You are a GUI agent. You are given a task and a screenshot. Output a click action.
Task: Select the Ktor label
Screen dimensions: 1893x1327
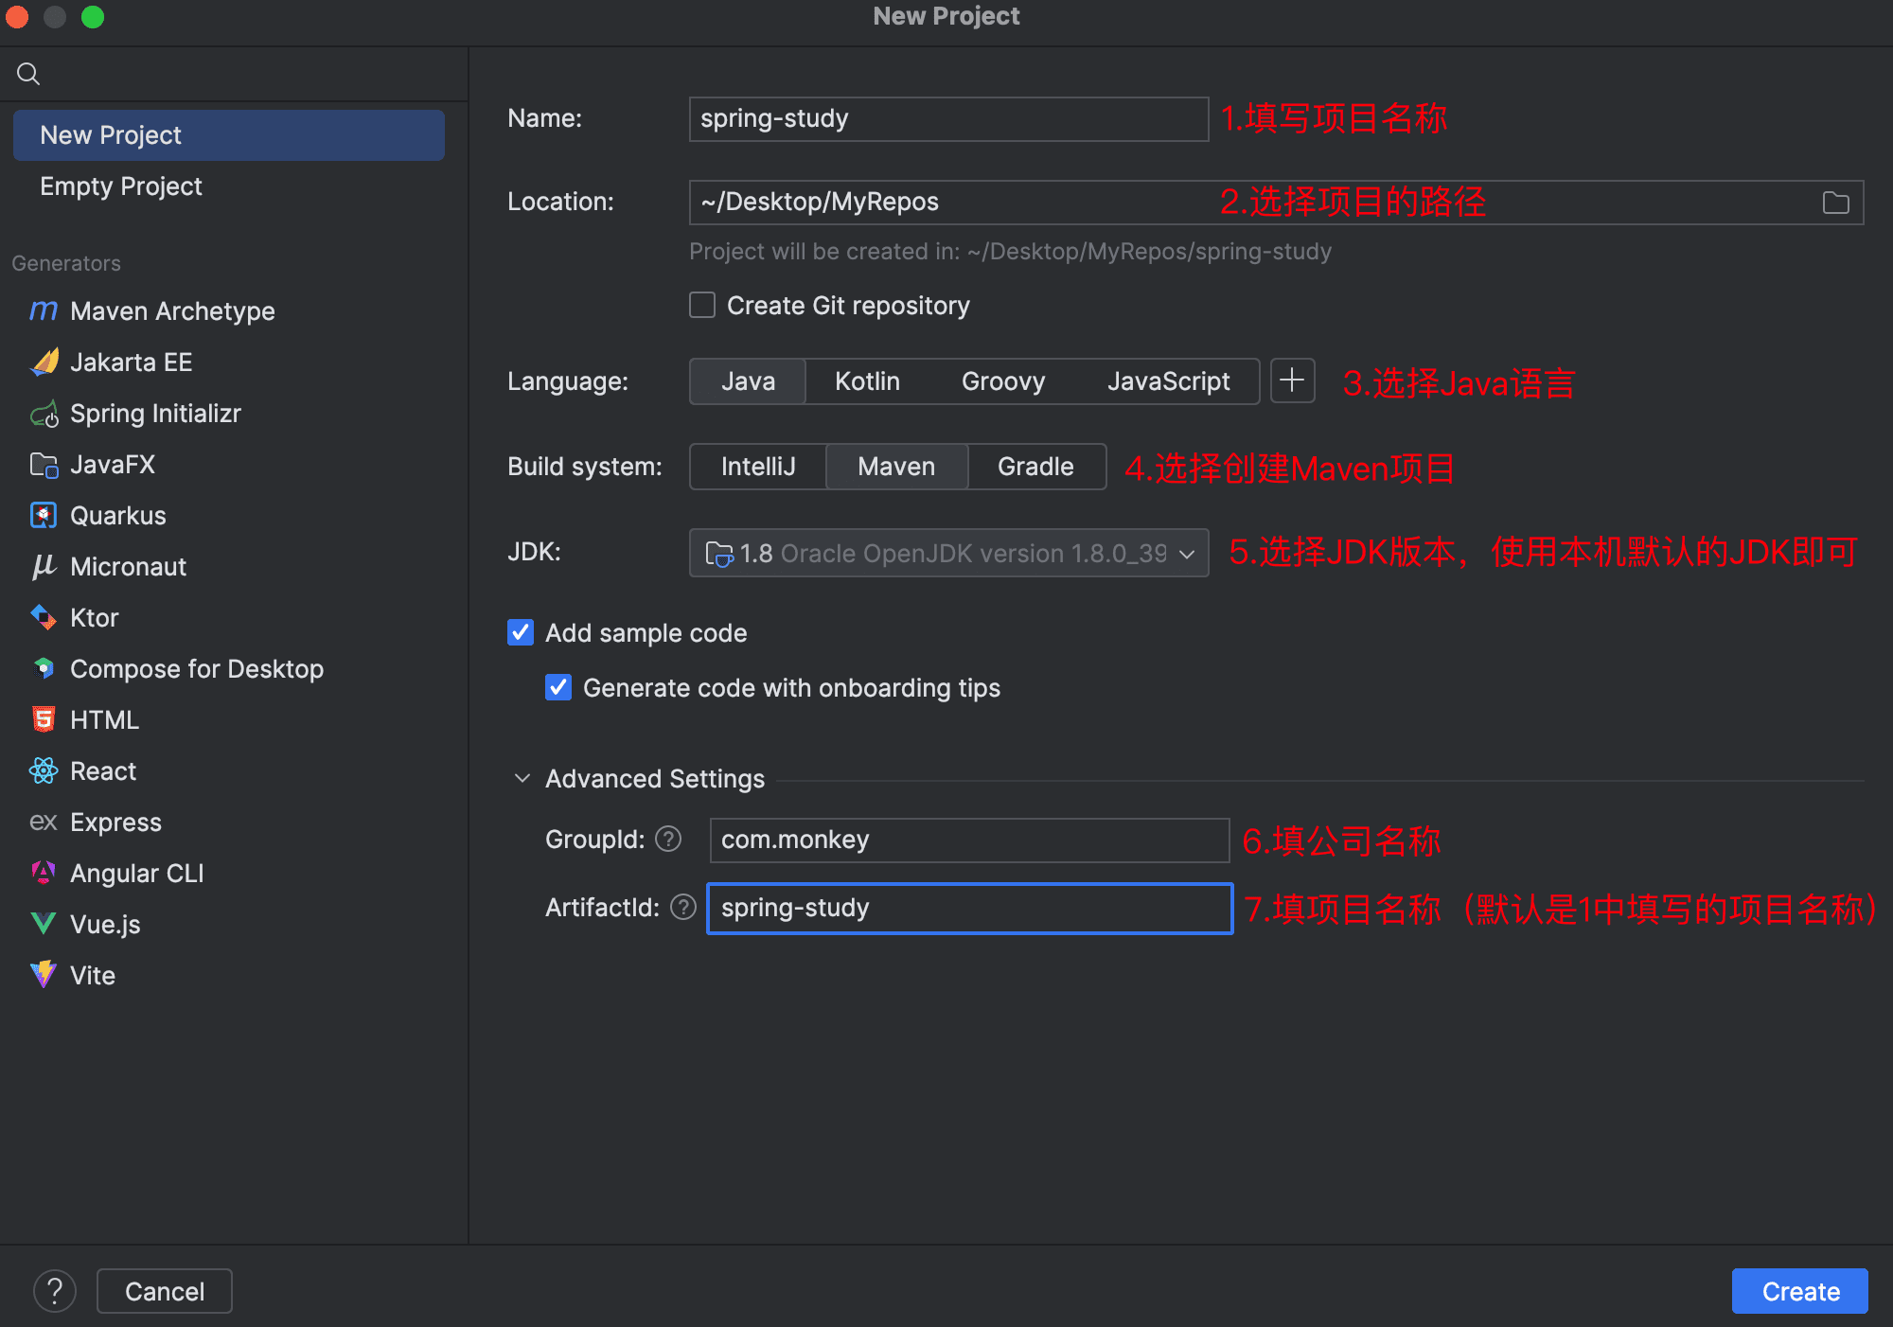(x=95, y=618)
